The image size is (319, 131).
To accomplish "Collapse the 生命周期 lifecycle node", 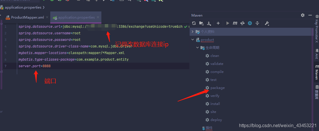I will [197, 48].
